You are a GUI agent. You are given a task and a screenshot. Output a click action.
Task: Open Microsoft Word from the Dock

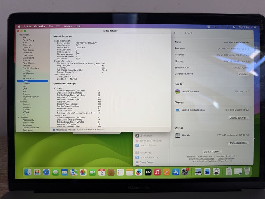pos(207,172)
